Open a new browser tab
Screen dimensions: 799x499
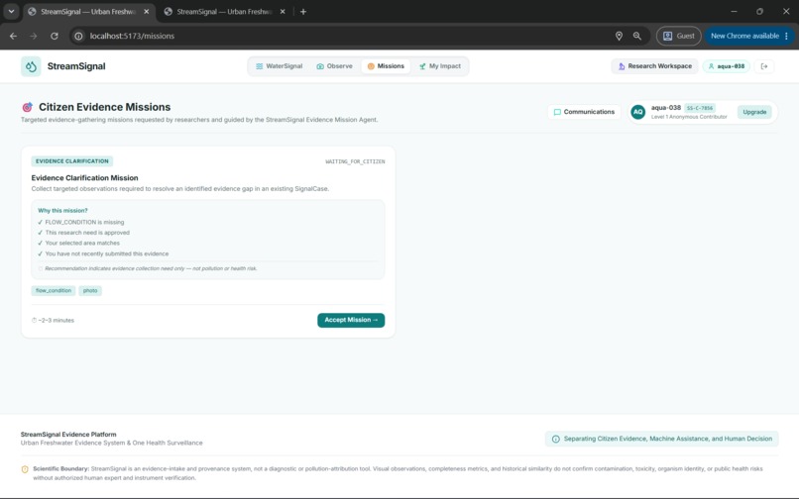pos(303,11)
